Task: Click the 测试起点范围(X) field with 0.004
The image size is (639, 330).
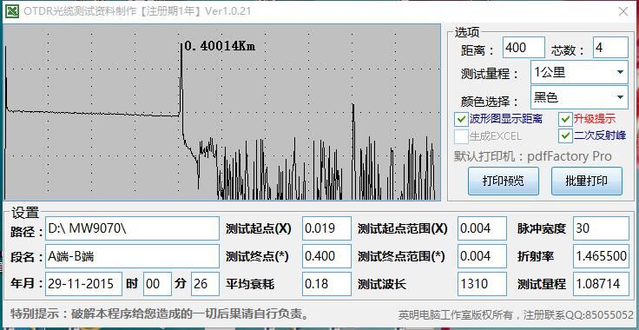Action: click(482, 228)
